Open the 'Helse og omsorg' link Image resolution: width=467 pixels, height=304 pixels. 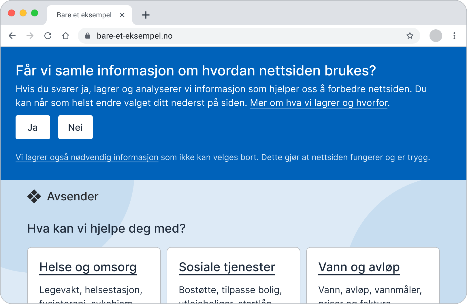pos(88,267)
